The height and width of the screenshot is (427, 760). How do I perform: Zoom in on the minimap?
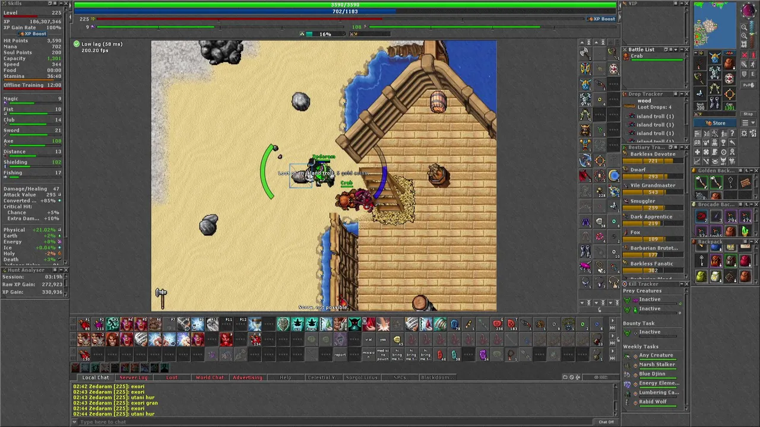coord(744,36)
